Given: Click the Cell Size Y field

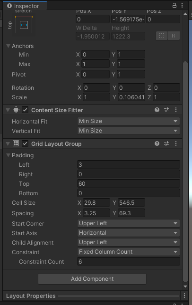Looking at the screenshot, I should click(131, 203).
